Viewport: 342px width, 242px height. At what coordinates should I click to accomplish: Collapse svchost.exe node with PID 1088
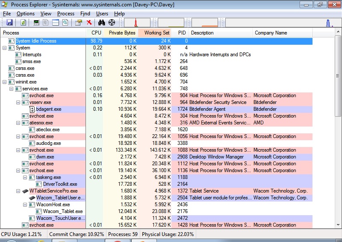[18, 150]
